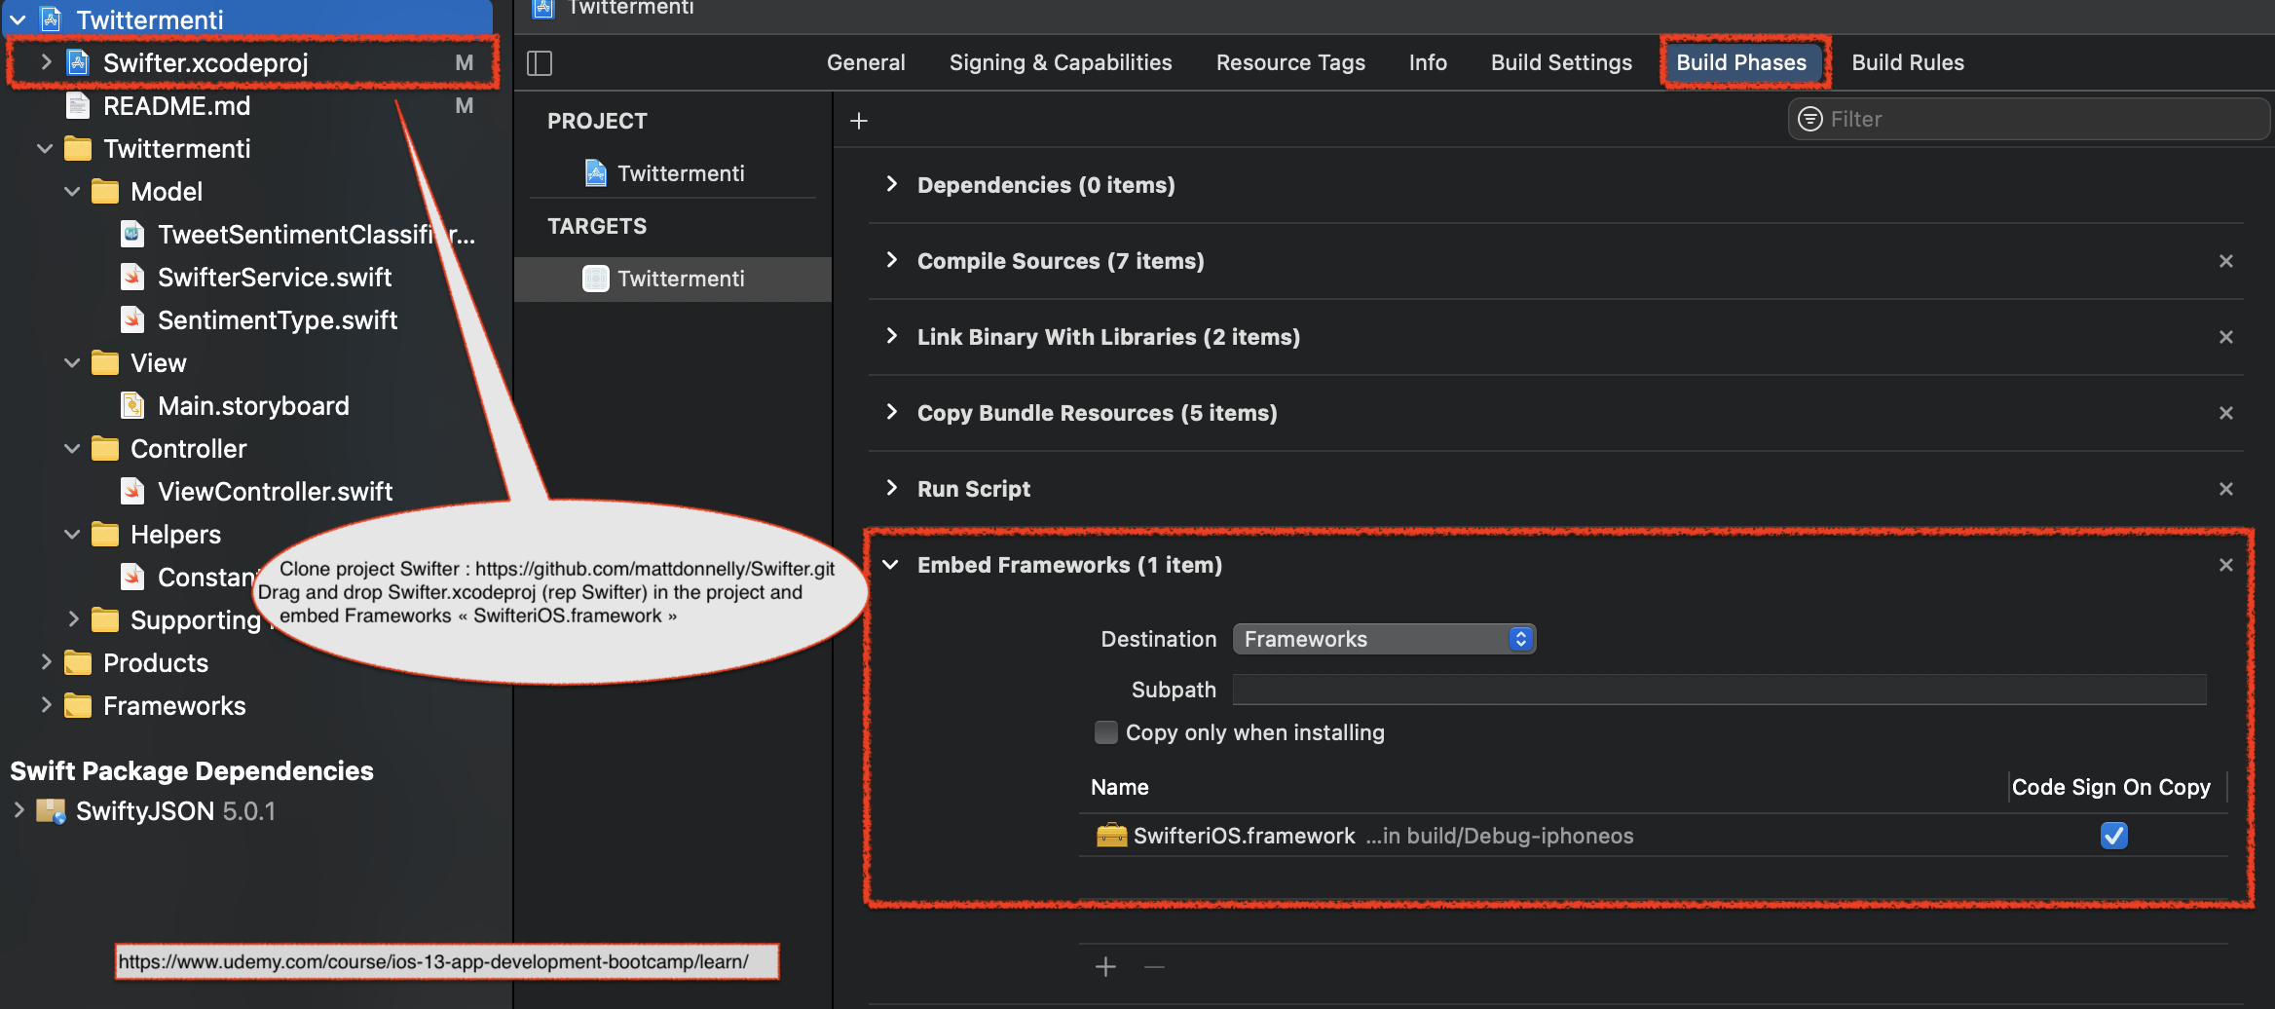Click the Subpath text field
This screenshot has height=1009, width=2275.
(x=1719, y=690)
